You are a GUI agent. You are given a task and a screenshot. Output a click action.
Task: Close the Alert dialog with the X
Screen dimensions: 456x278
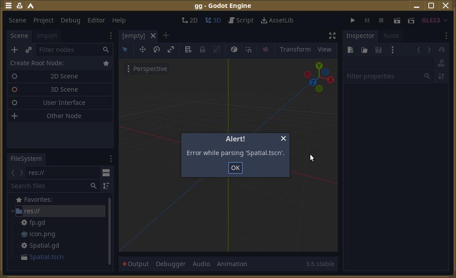[x=283, y=139]
